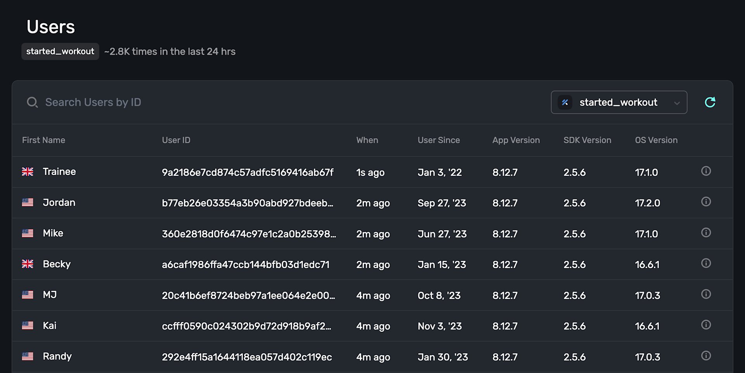Click info icon in Mike's row

[706, 232]
